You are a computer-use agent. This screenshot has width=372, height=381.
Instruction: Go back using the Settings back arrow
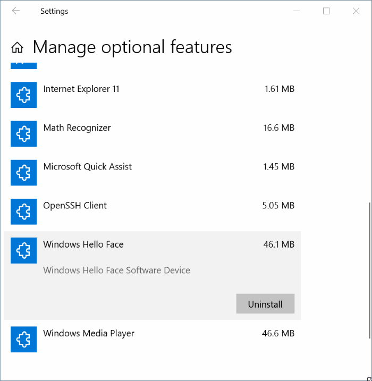click(16, 11)
